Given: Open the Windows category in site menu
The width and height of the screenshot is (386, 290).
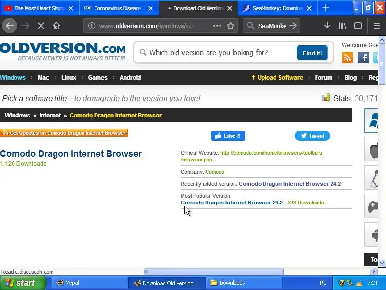Looking at the screenshot, I should pyautogui.click(x=13, y=78).
